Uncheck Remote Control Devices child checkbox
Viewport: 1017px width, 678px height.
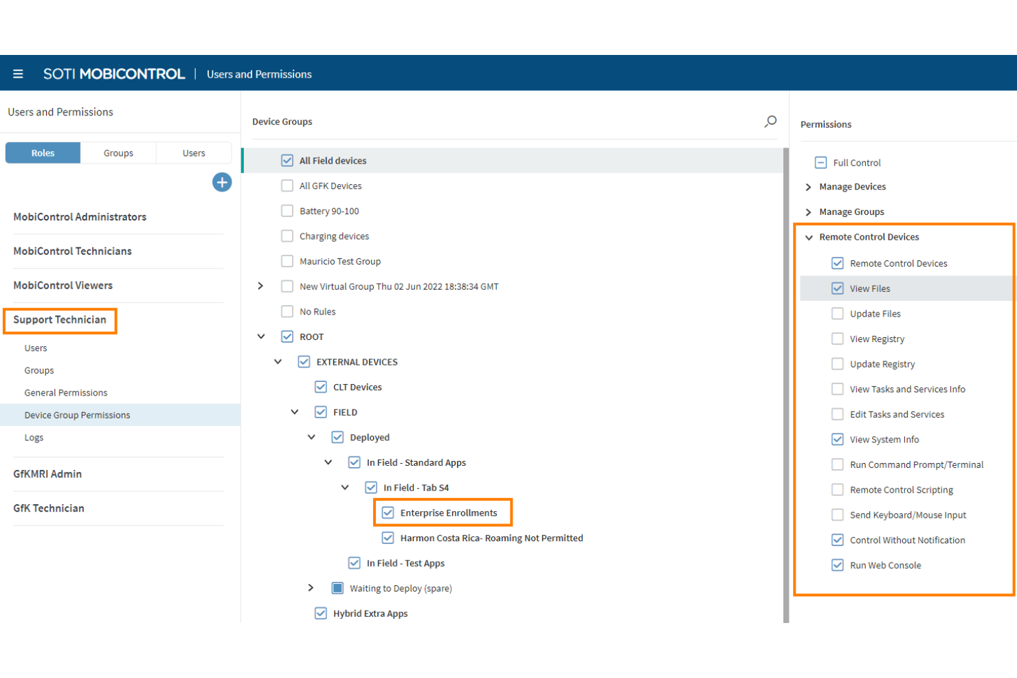(x=838, y=263)
